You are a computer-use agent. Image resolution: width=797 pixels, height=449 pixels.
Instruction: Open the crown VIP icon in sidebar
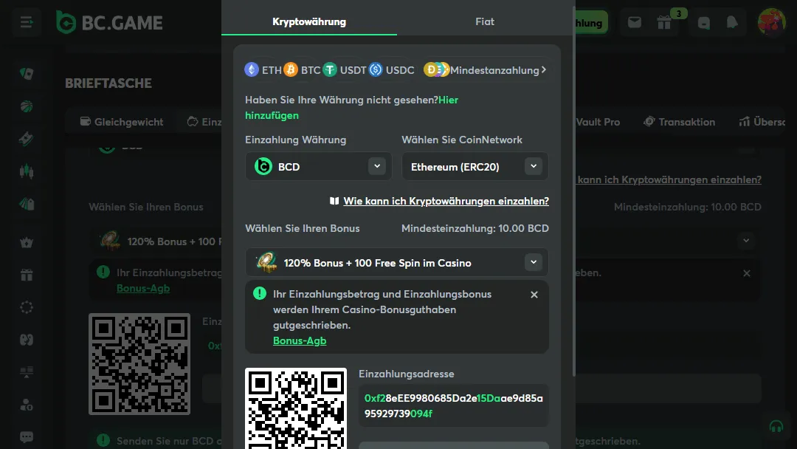(27, 242)
